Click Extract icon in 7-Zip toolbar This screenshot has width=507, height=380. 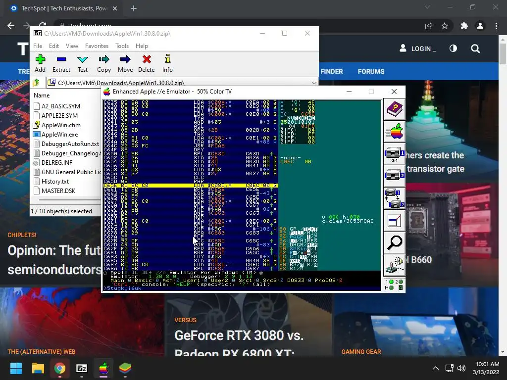[x=61, y=64]
